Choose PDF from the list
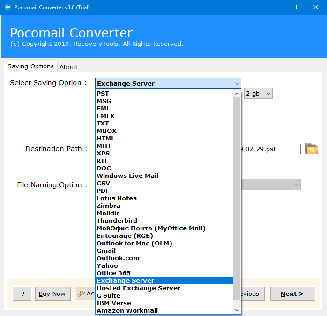This screenshot has width=327, height=316. (164, 191)
